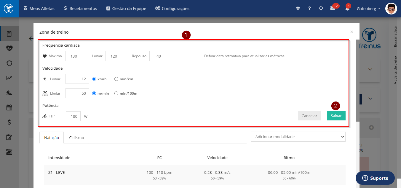
Task: Click the Intensidade column header
Action: [x=59, y=158]
